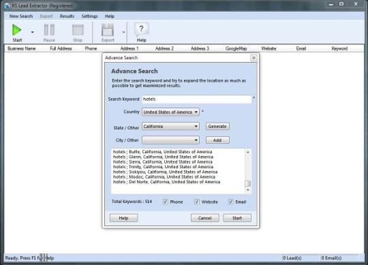This screenshot has height=265, width=368.
Task: Open the Help menu in the menu bar
Action: (x=109, y=16)
